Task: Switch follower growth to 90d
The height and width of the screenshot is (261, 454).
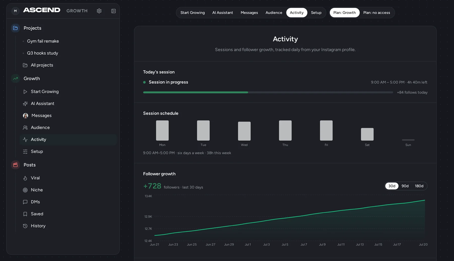Action: (405, 186)
